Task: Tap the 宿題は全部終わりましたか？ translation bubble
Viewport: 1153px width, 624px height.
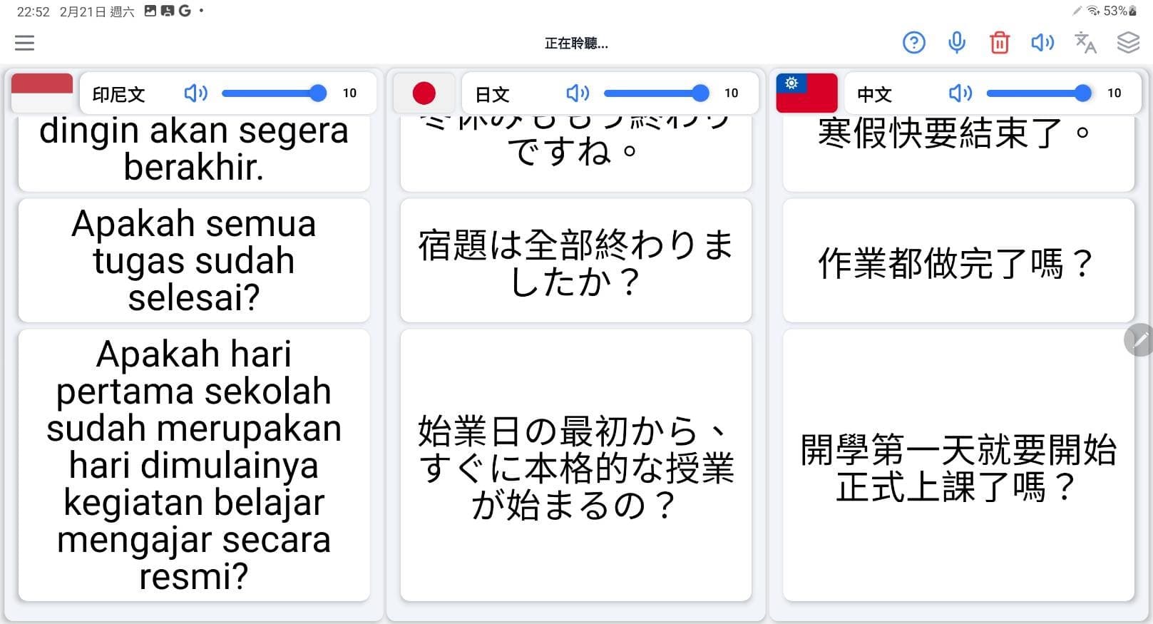Action: (575, 260)
